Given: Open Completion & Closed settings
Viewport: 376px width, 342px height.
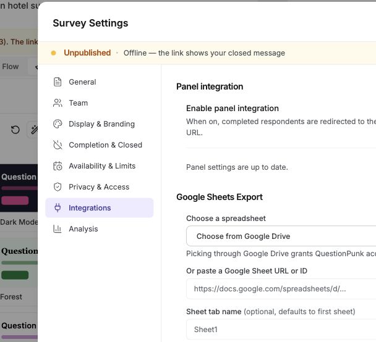Looking at the screenshot, I should click(x=100, y=145).
